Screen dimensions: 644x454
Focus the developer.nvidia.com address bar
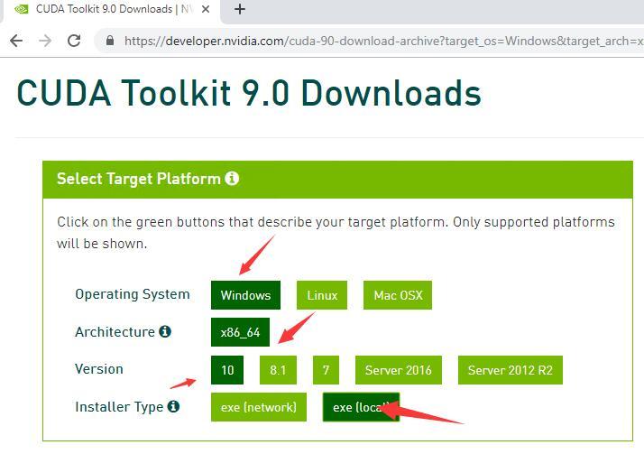379,41
